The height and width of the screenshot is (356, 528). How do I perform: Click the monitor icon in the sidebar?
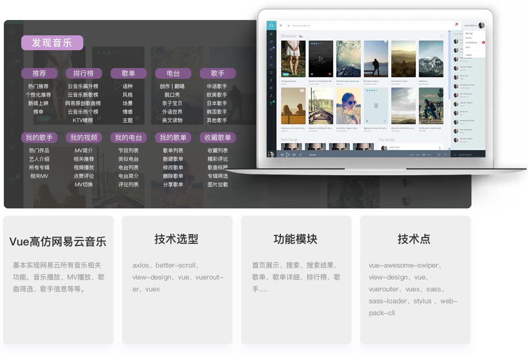click(271, 72)
